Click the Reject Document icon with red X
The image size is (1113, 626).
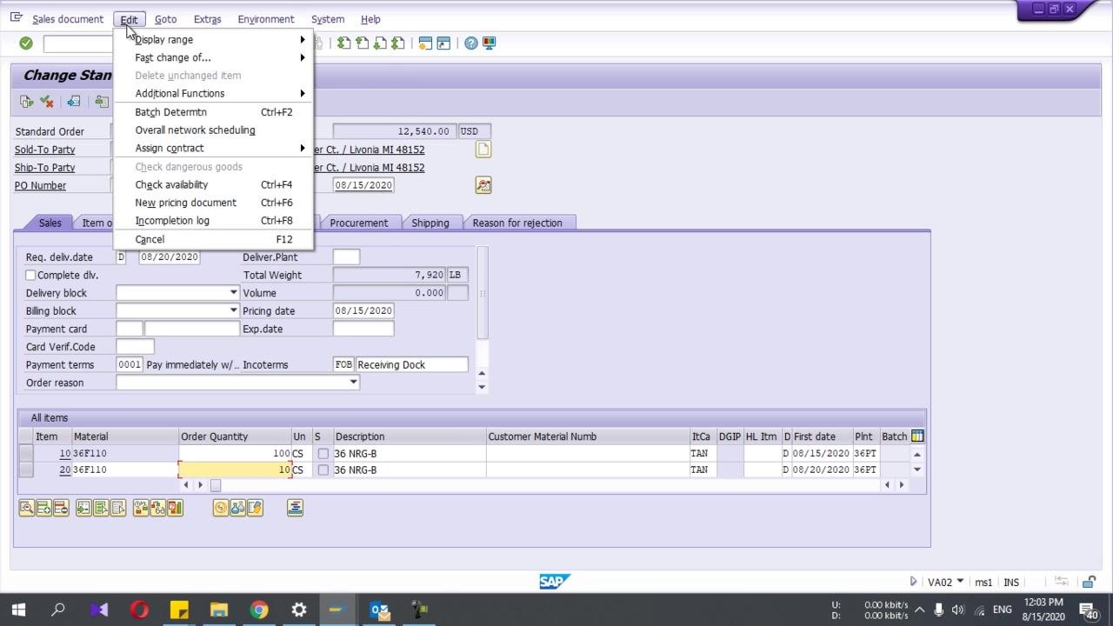[x=47, y=102]
